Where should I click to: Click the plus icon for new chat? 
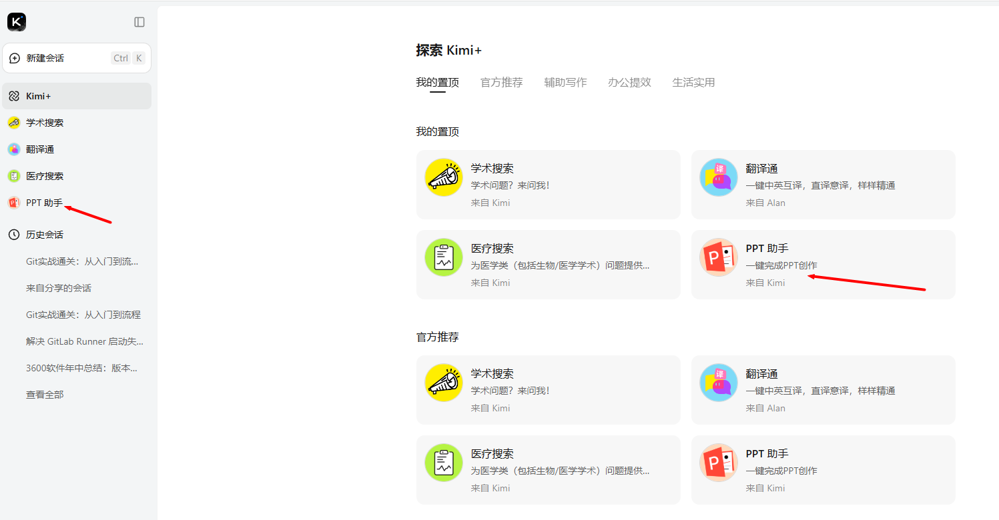(x=15, y=58)
